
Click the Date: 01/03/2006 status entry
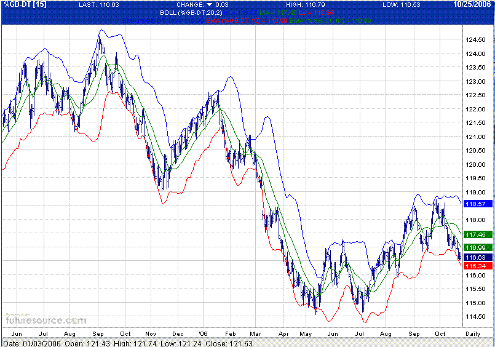[x=32, y=343]
